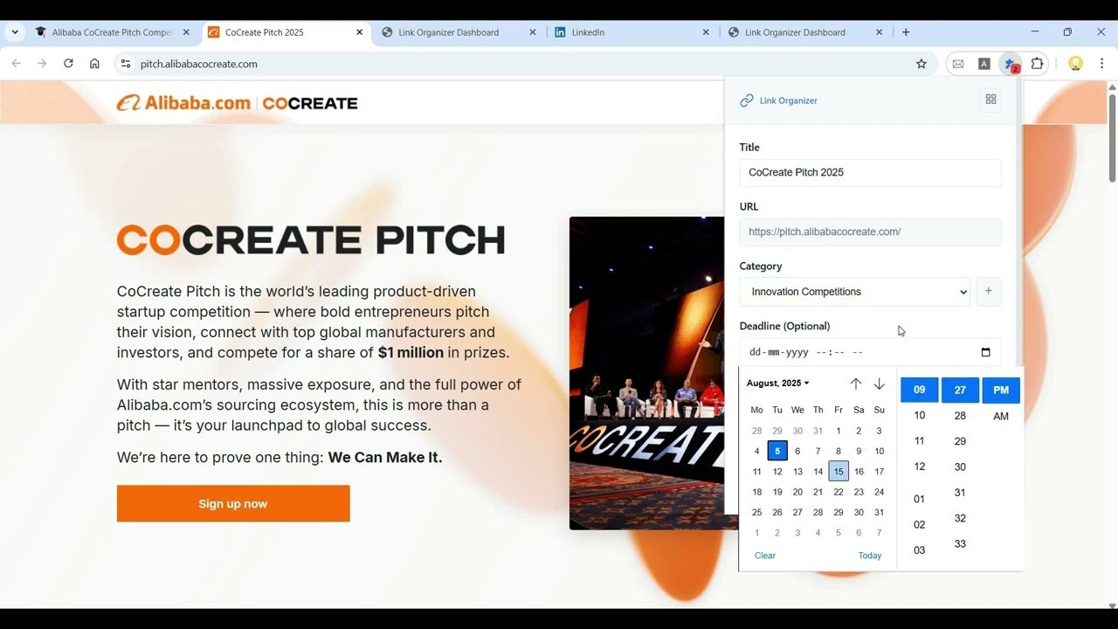
Task: Switch to the LinkedIn tab
Action: (x=631, y=32)
